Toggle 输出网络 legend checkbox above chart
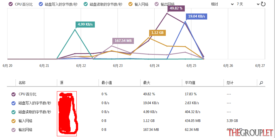This screenshot has height=138, width=275. [x=157, y=4]
